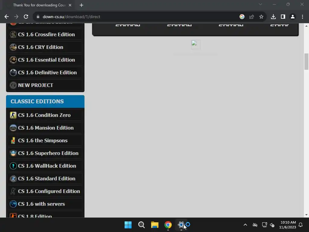Click the address bar URL

coord(71,17)
